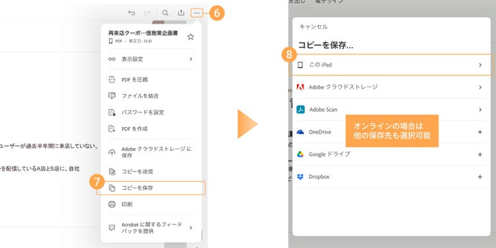This screenshot has width=496, height=248.
Task: Choose PDF を圧縮 from menu
Action: (151, 79)
